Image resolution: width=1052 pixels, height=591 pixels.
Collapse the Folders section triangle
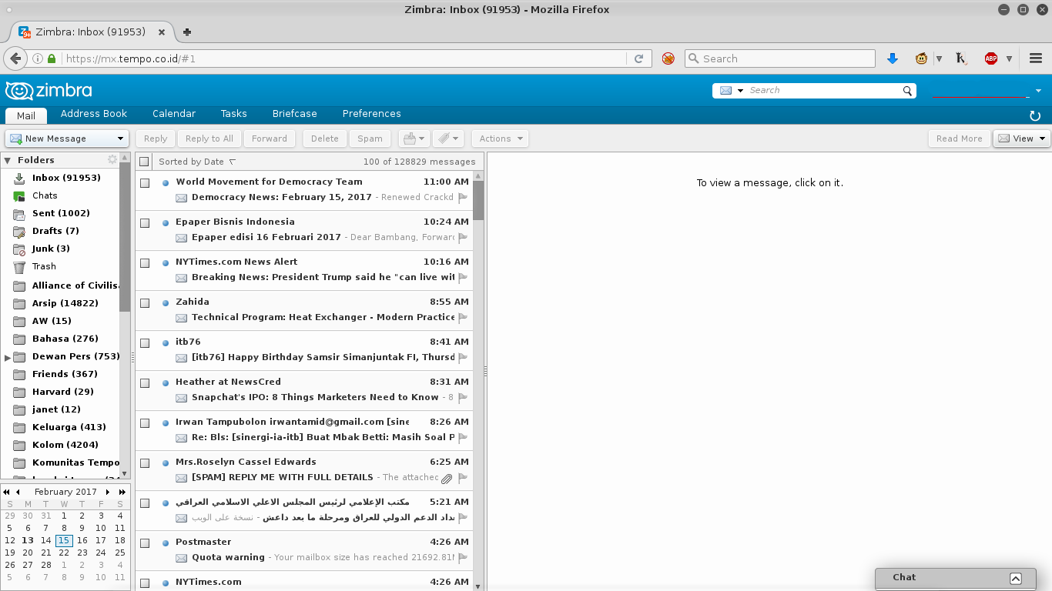coord(8,160)
